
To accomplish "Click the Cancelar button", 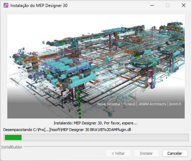I will (175, 153).
